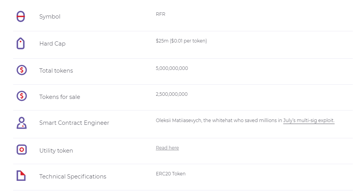Open the Read here link

coord(167,148)
